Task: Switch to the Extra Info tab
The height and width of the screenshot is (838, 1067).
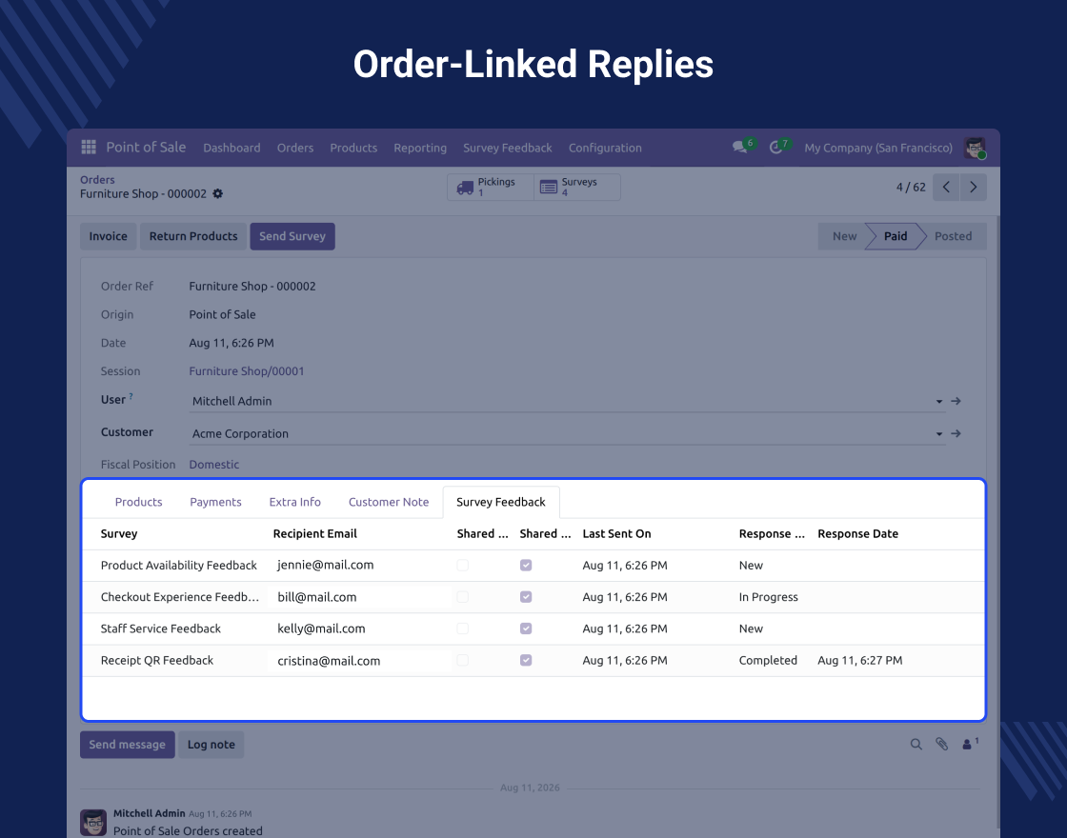Action: (x=294, y=502)
